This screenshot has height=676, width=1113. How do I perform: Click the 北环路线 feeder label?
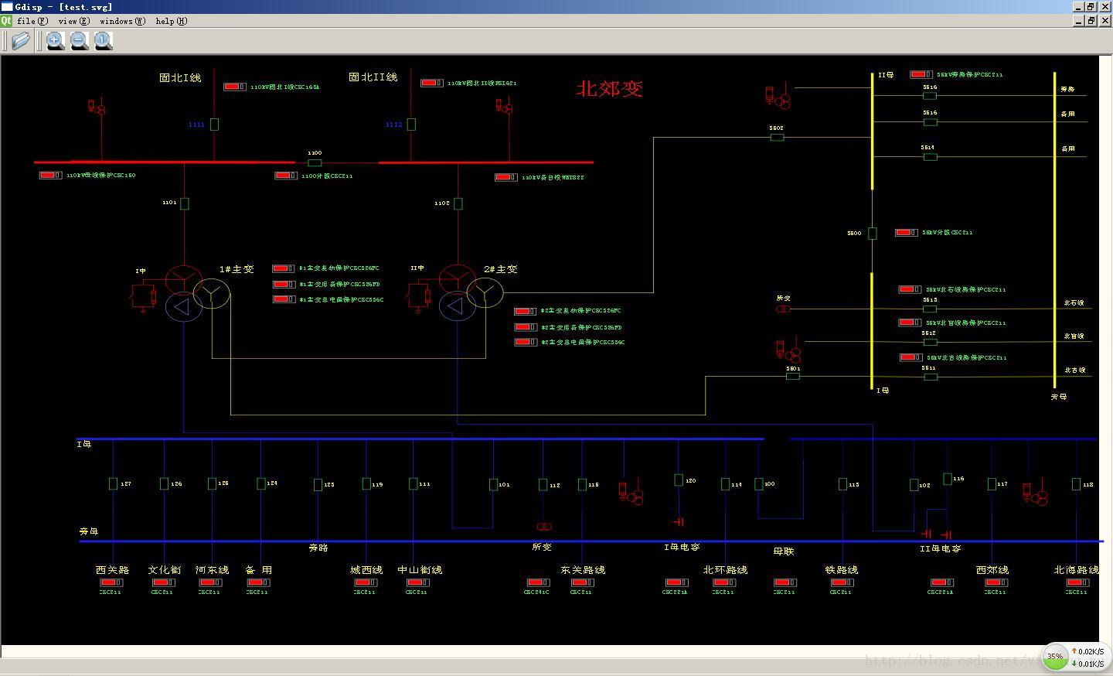[x=725, y=569]
